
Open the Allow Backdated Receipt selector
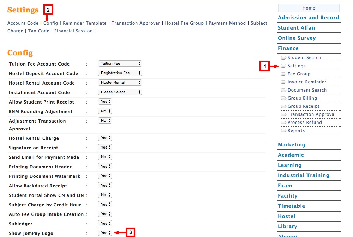[104, 185]
